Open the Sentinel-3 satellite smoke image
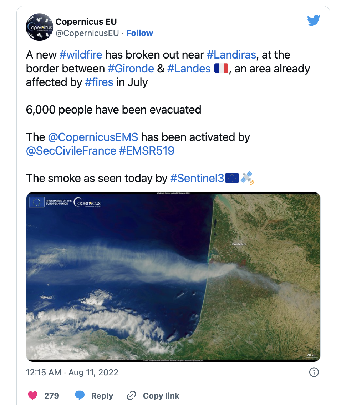The height and width of the screenshot is (405, 346). pos(173,277)
